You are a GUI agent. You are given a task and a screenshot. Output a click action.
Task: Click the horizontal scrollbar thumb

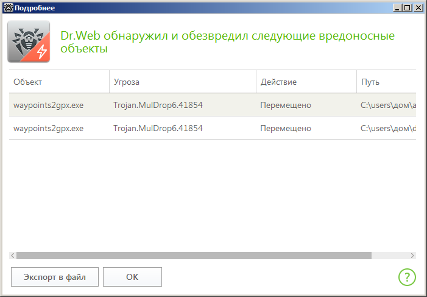click(x=194, y=256)
